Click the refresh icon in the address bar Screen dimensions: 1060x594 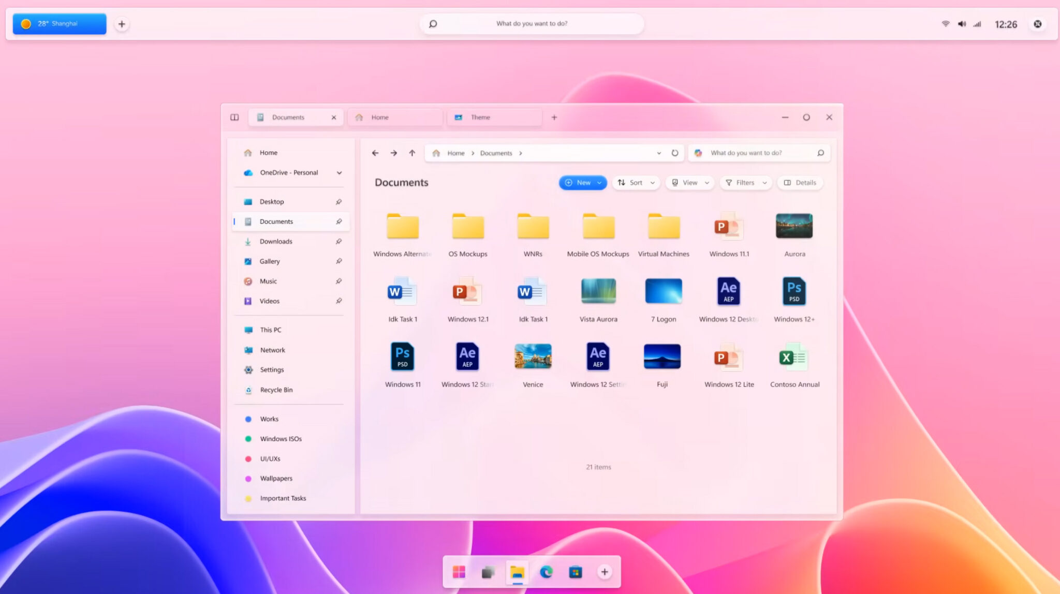click(x=674, y=153)
